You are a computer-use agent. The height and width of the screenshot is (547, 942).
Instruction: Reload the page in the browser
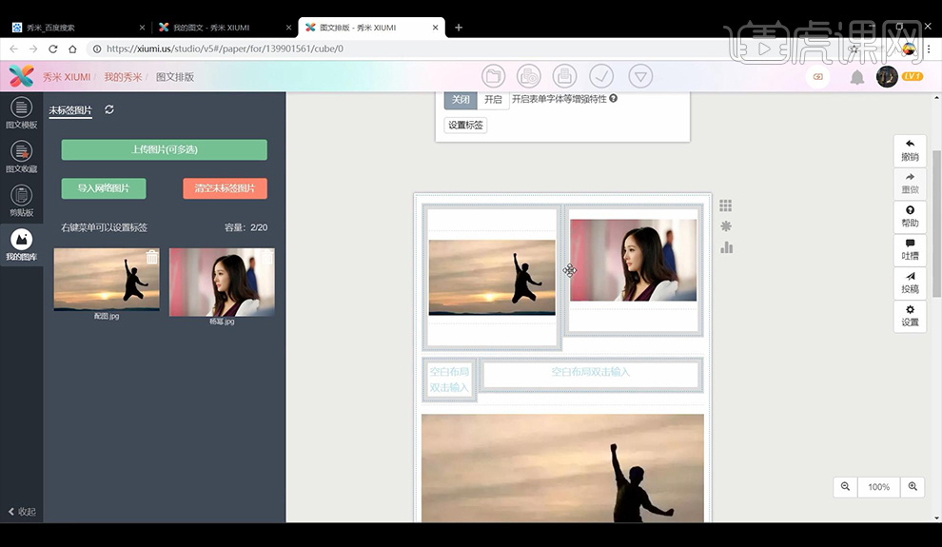click(x=53, y=49)
